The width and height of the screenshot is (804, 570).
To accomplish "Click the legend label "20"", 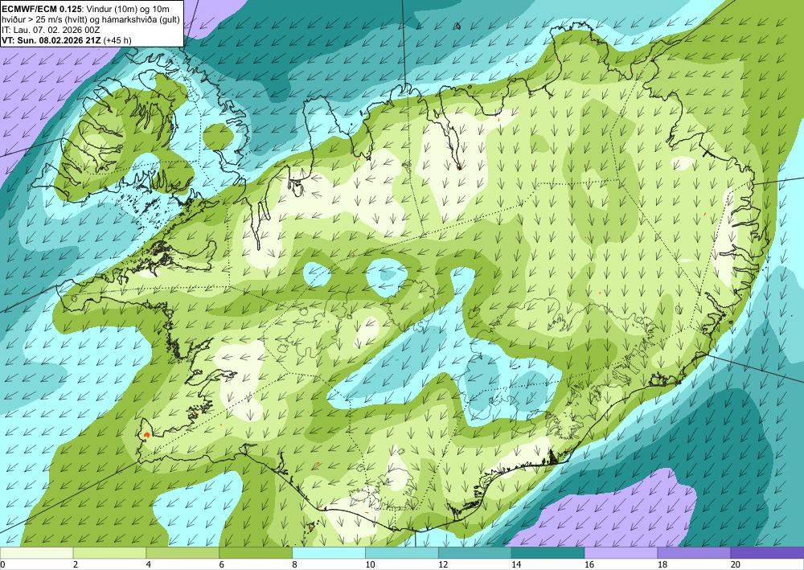I will click(x=736, y=564).
